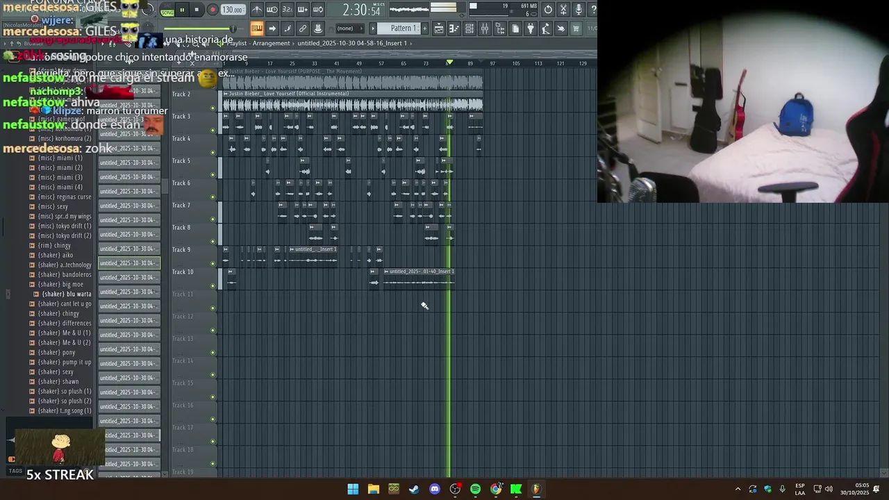Open the plugin database plug icon
Viewport: 889px width, 500px height.
tap(531, 28)
